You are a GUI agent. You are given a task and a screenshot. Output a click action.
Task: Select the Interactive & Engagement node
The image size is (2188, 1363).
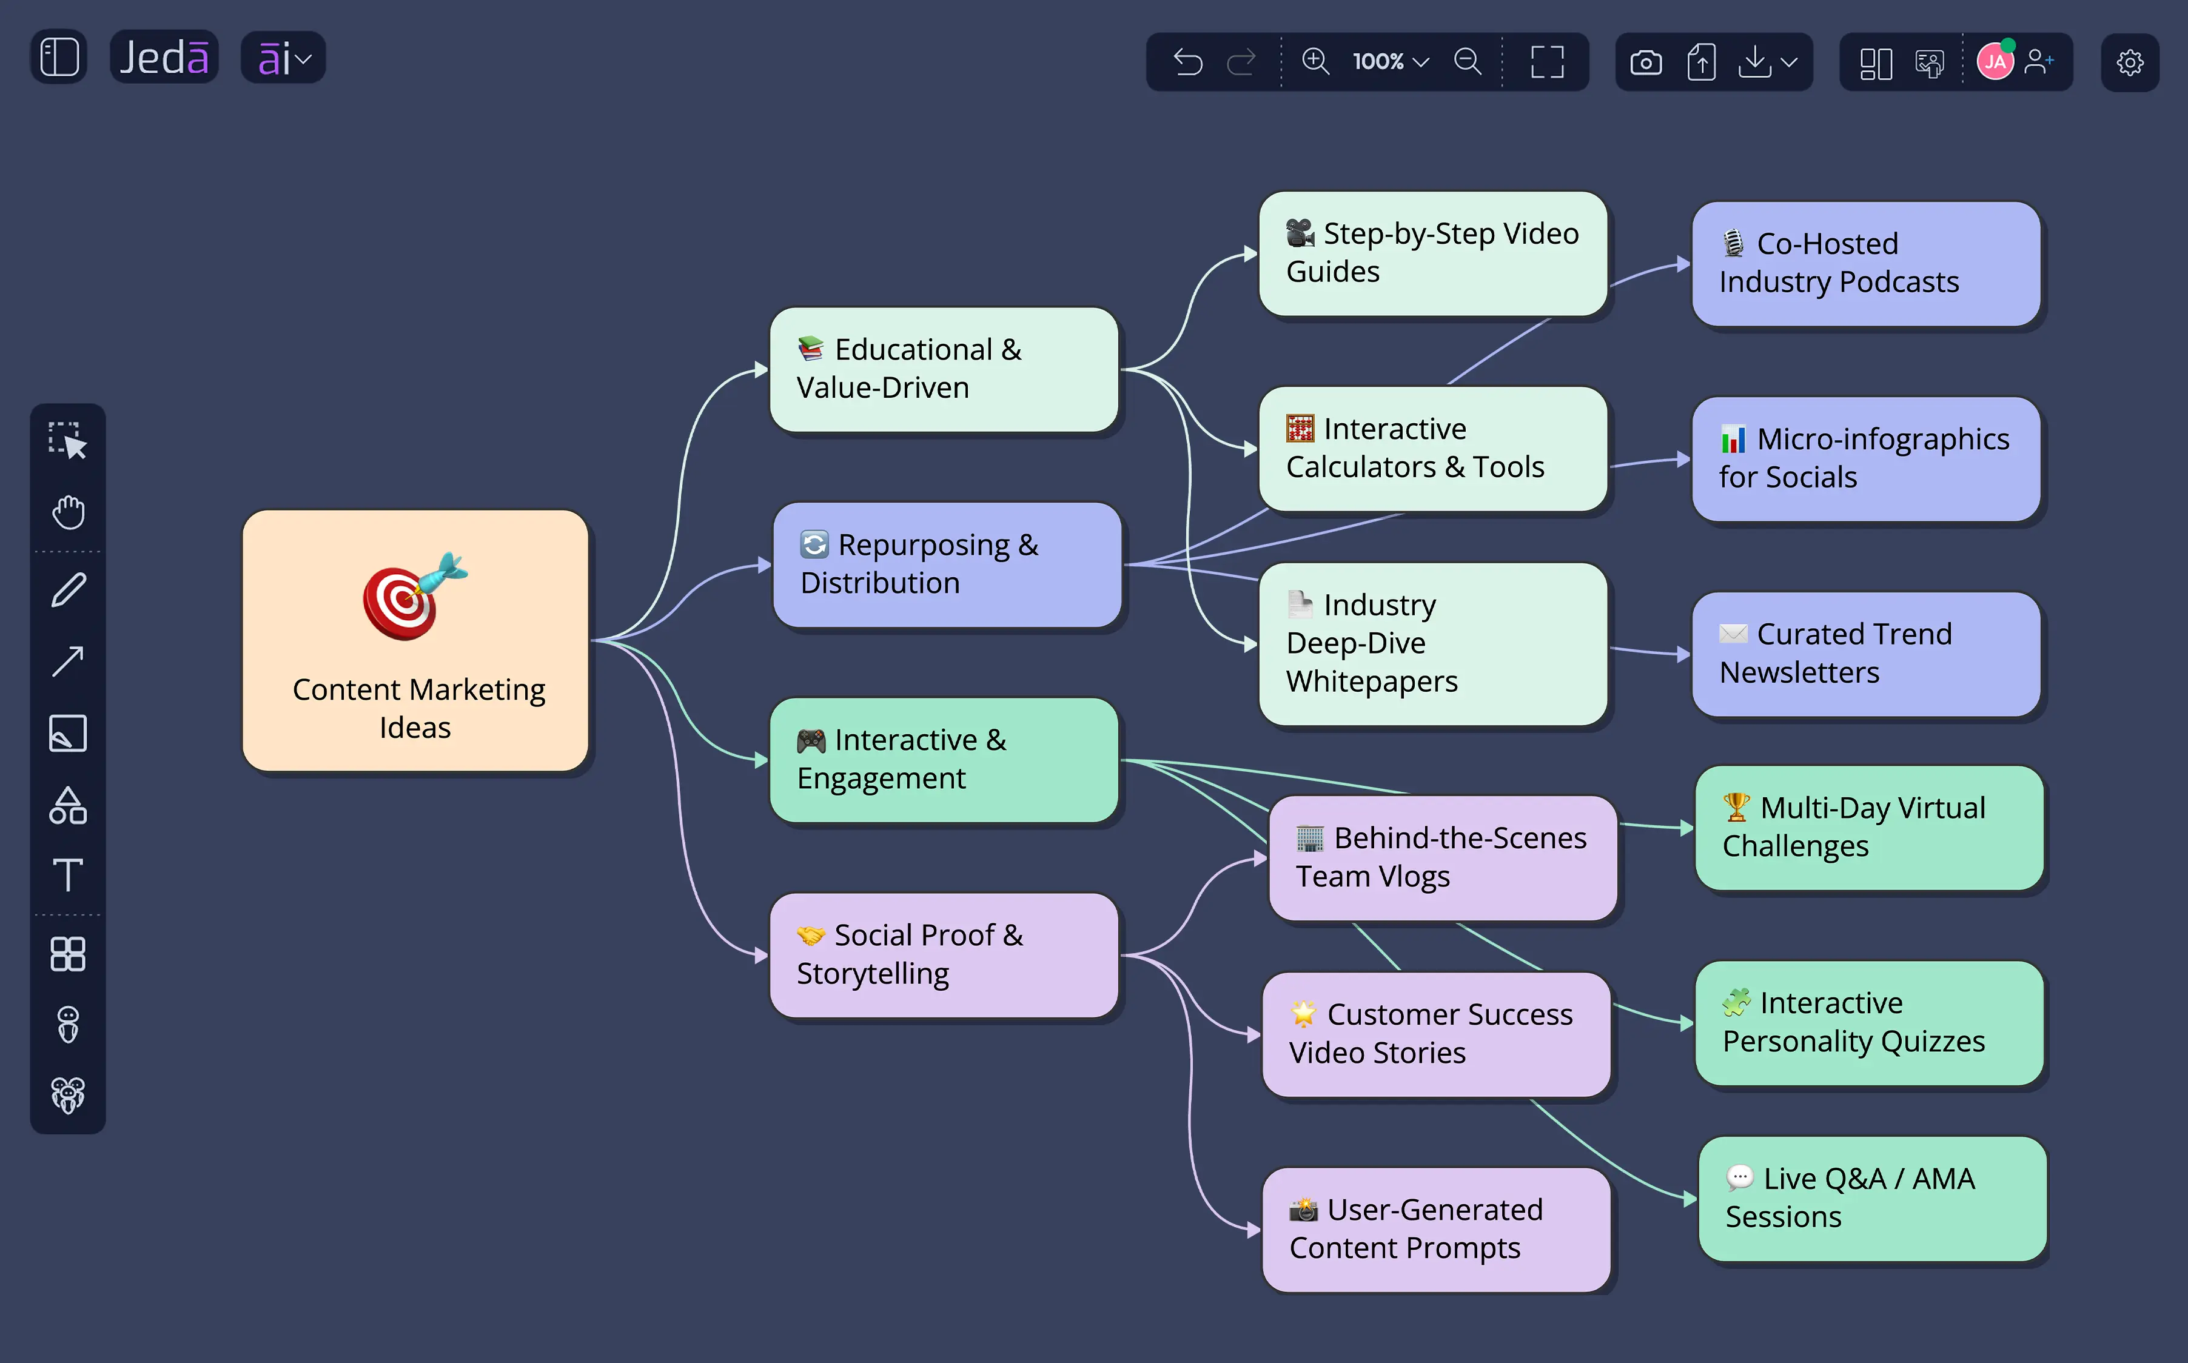pyautogui.click(x=944, y=760)
